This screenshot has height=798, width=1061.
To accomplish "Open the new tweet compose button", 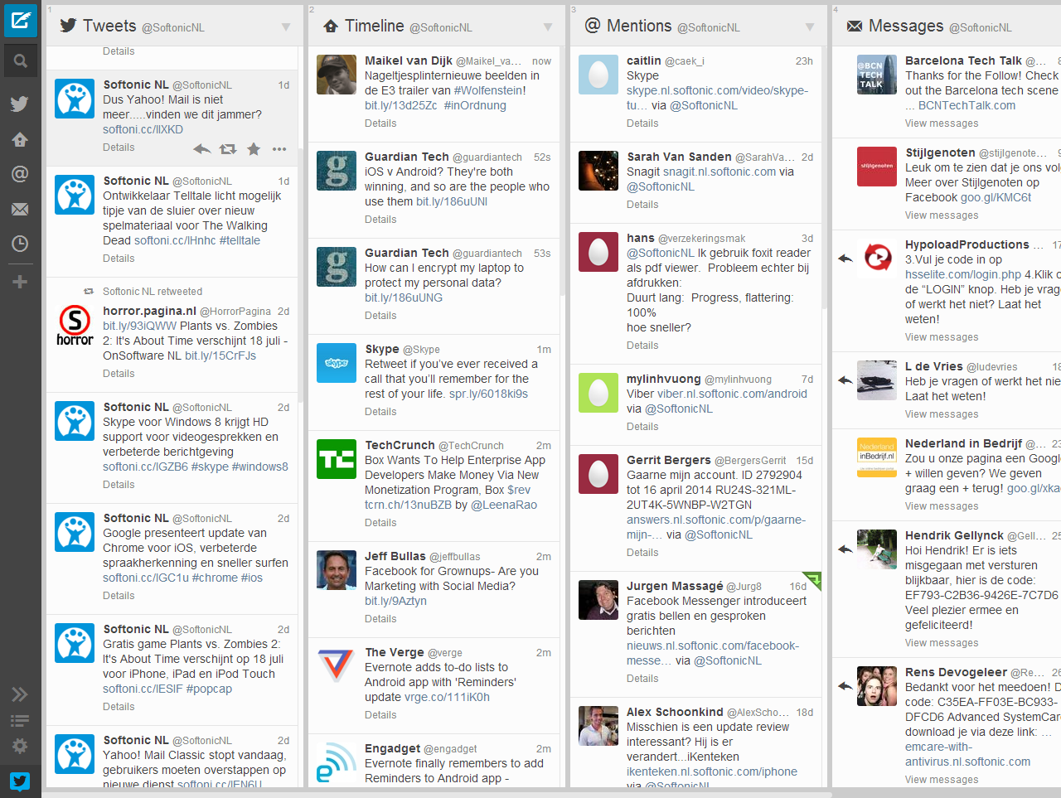I will tap(20, 20).
